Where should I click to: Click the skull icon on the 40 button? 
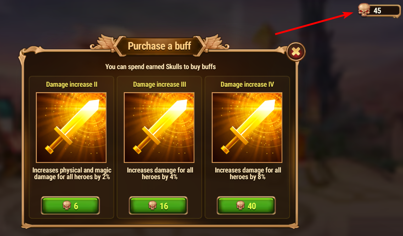click(x=240, y=206)
